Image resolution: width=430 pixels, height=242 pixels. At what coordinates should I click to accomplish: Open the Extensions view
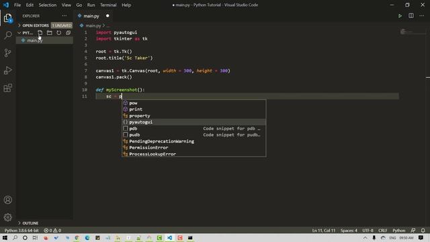(x=7, y=88)
